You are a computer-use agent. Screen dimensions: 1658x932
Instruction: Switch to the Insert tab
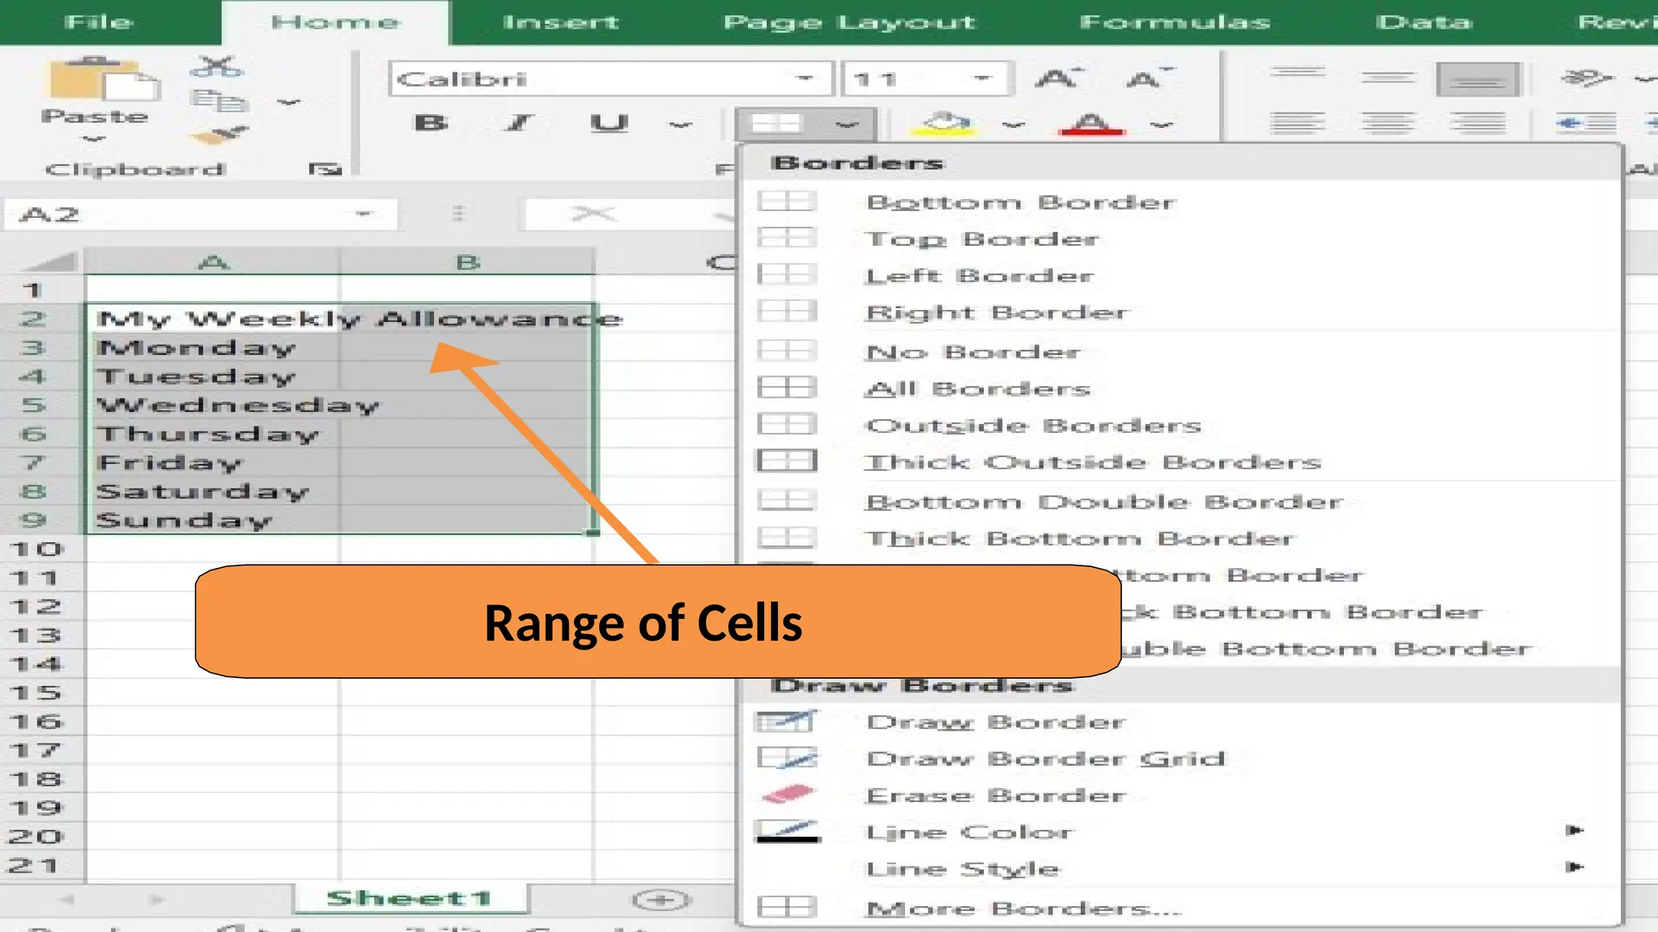pos(560,22)
